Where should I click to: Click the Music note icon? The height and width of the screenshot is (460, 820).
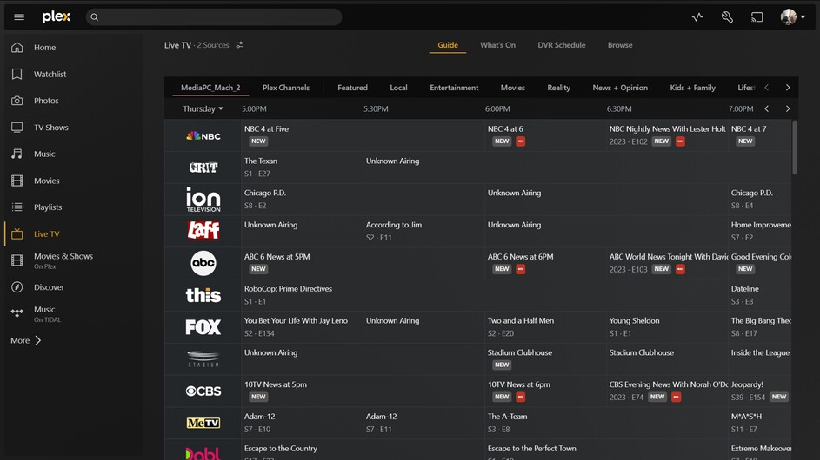pyautogui.click(x=17, y=154)
